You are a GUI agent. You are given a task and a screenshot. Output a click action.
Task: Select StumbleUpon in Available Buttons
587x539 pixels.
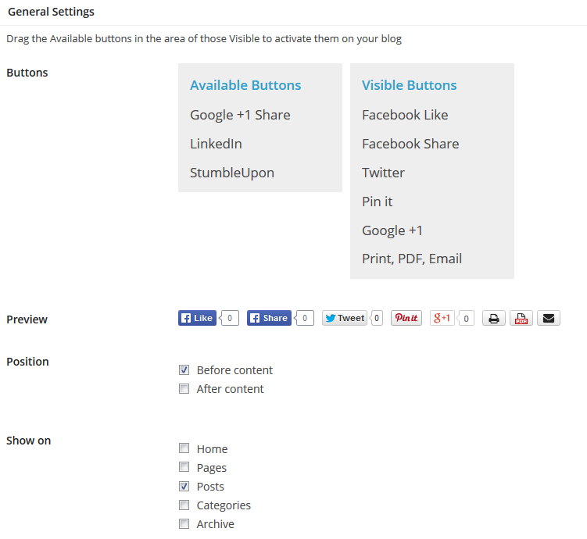(x=232, y=173)
